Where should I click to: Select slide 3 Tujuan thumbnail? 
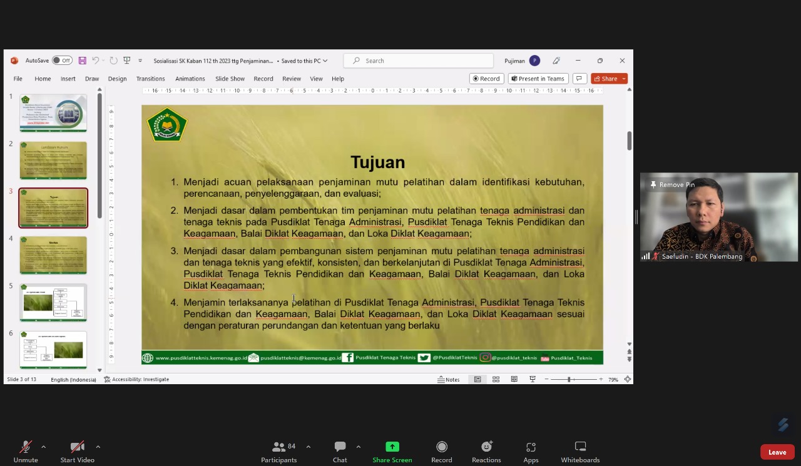[x=53, y=208]
